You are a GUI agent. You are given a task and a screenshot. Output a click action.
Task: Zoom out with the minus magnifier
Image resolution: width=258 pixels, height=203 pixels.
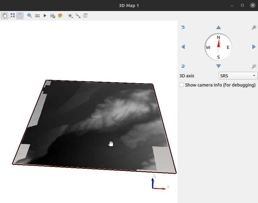(x=254, y=66)
